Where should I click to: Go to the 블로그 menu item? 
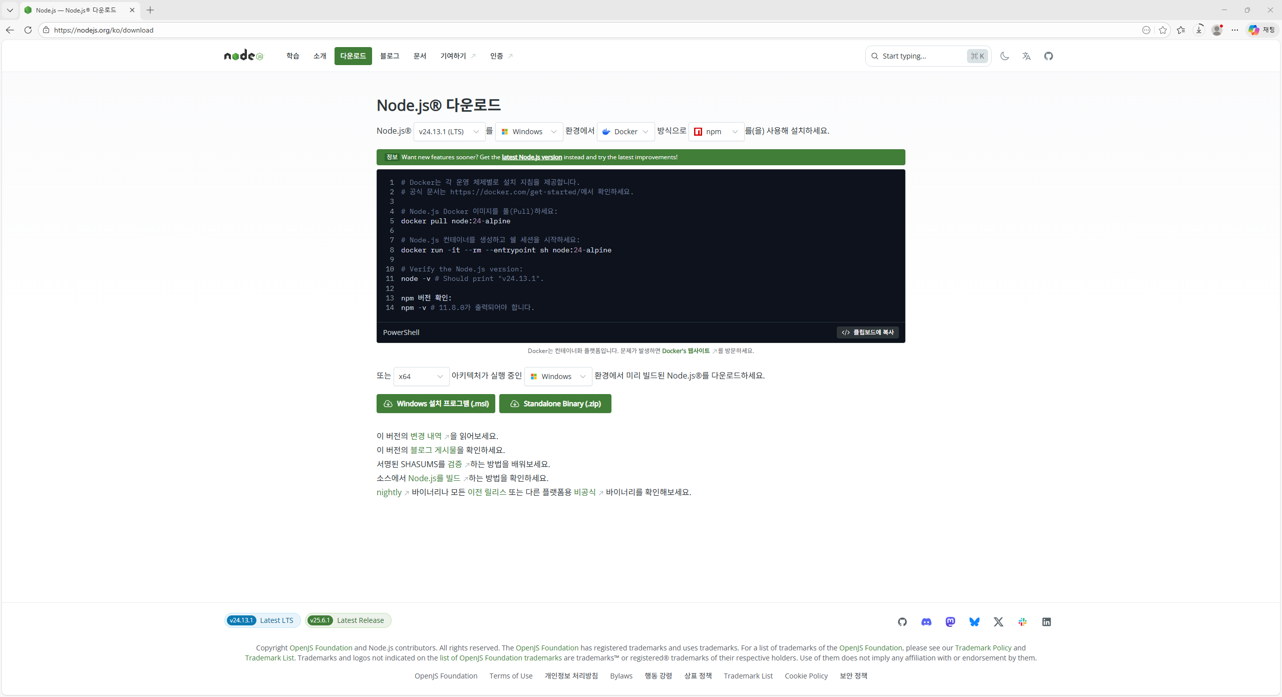click(x=389, y=56)
